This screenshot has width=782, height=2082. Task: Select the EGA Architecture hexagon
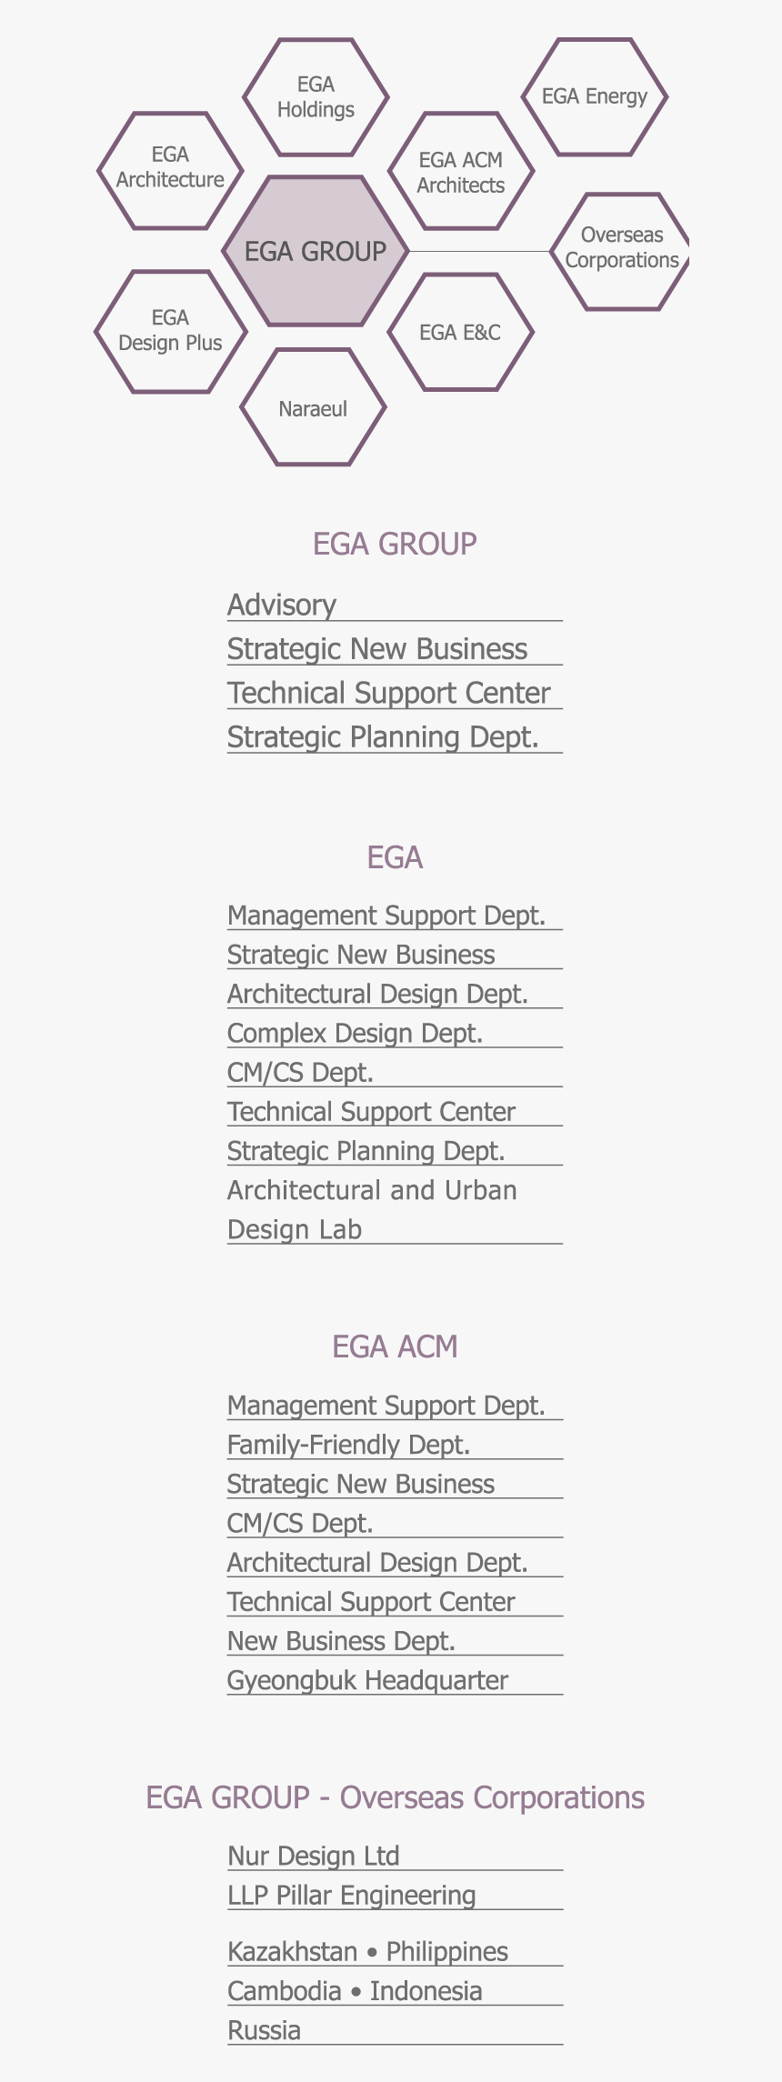tap(170, 168)
